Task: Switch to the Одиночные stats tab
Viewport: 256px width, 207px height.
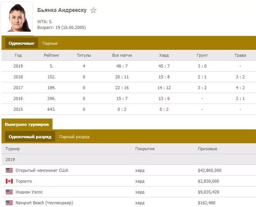Action: (x=22, y=43)
